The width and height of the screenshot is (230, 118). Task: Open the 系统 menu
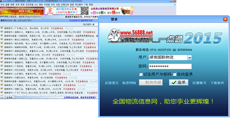pos(2,5)
